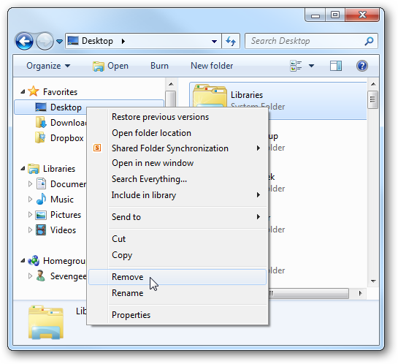Open the view options dropdown arrow
This screenshot has width=398, height=364.
tap(311, 66)
